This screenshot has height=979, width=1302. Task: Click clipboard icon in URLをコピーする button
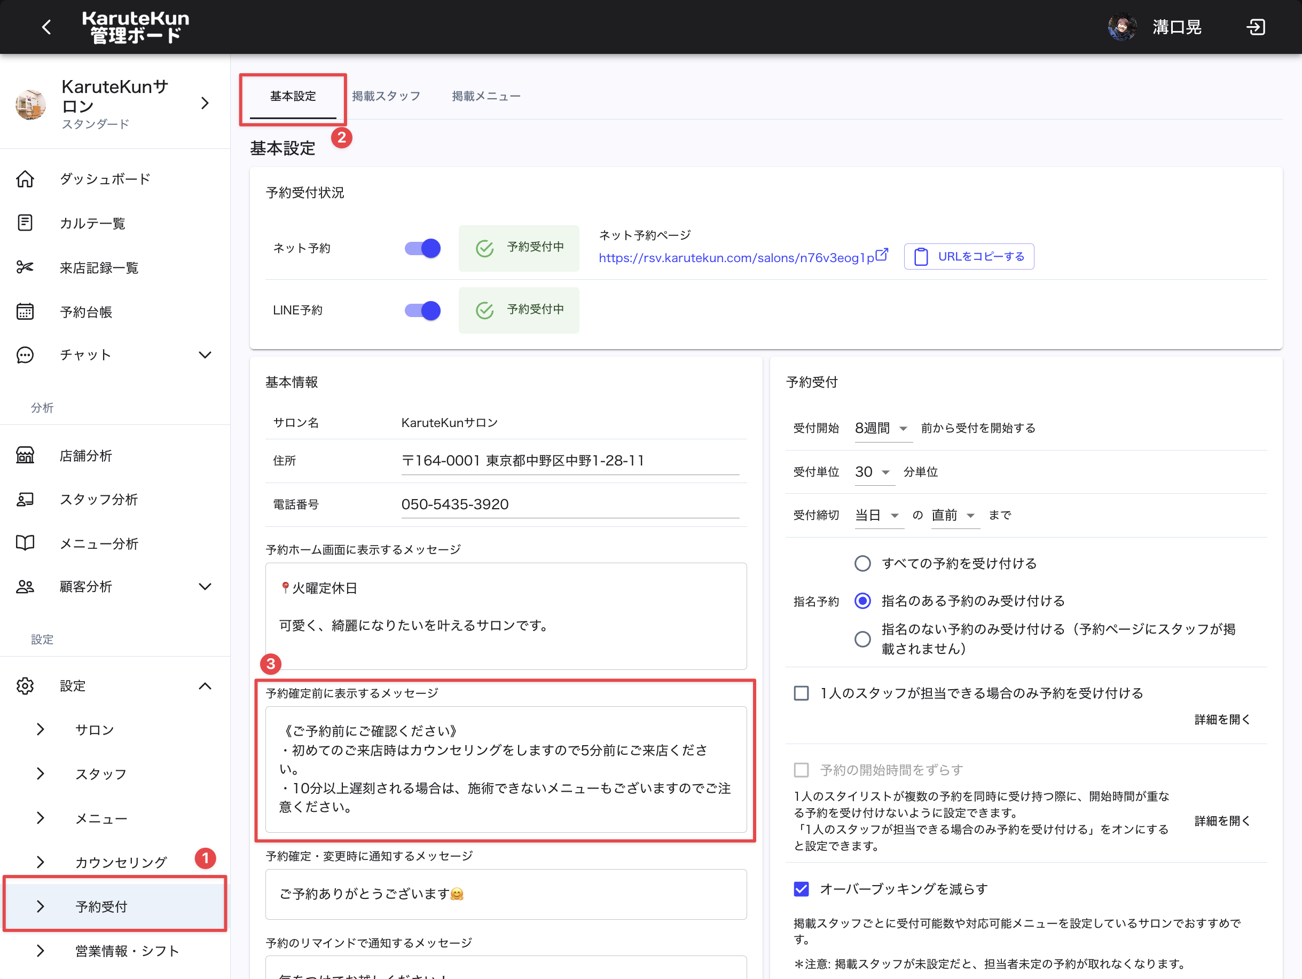point(921,257)
